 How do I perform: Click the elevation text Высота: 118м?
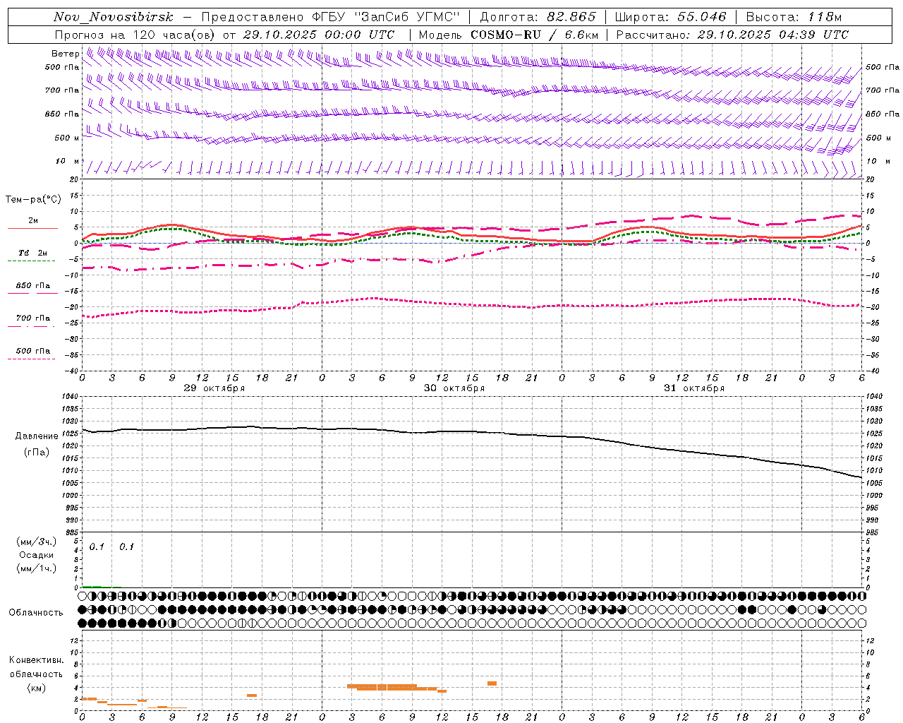(x=794, y=18)
